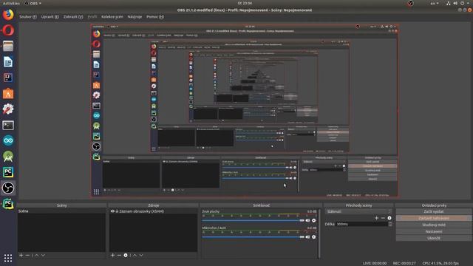This screenshot has height=266, width=473.
Task: Add a scene transition with the plus icon
Action: coord(376,218)
